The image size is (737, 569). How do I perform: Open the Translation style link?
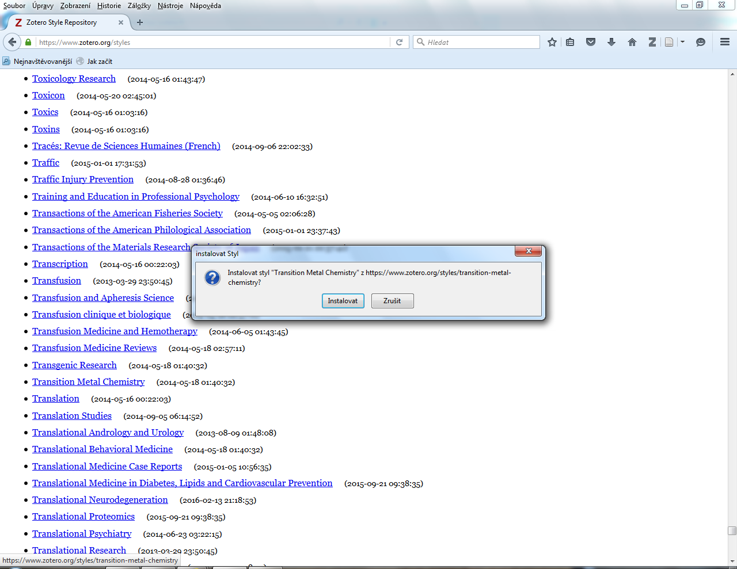56,399
